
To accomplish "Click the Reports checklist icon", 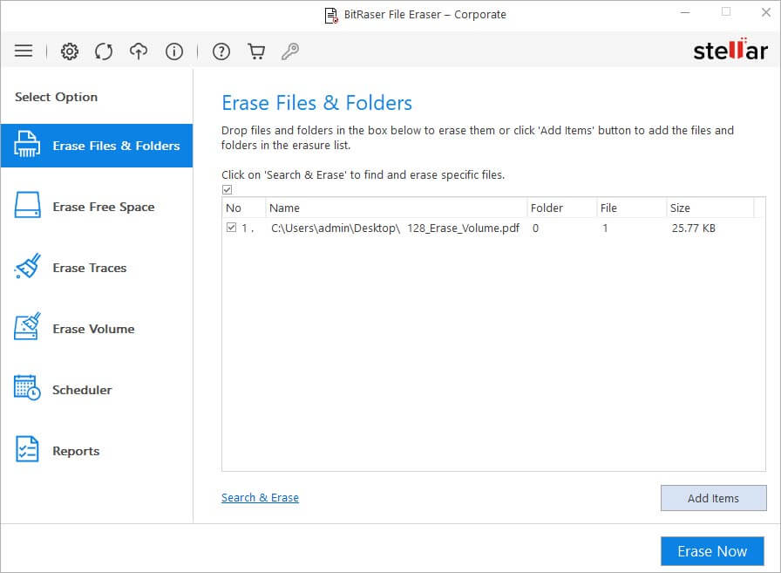I will point(27,449).
